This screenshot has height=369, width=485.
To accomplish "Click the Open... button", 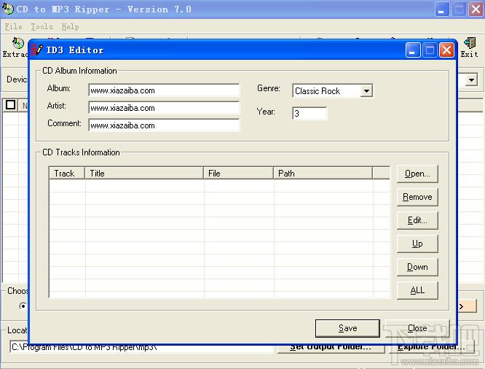I will (x=417, y=174).
